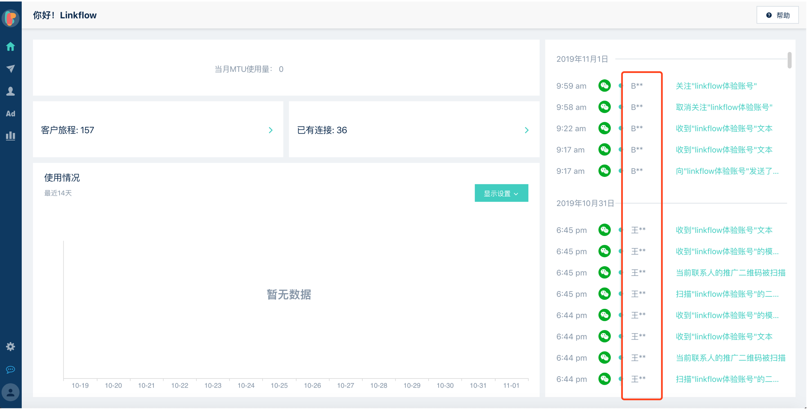The height and width of the screenshot is (409, 807).
Task: Open the paper plane journeys icon
Action: [10, 69]
